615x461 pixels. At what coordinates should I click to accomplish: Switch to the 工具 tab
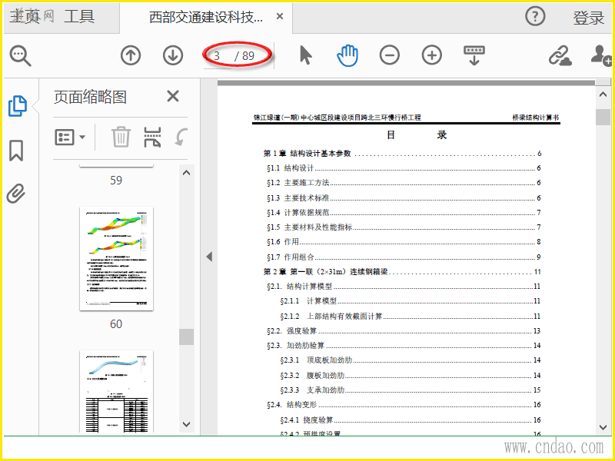(79, 16)
